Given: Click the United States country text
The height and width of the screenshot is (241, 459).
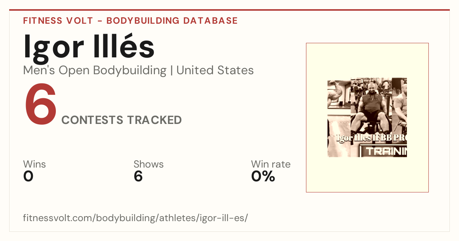Looking at the screenshot, I should (x=215, y=70).
